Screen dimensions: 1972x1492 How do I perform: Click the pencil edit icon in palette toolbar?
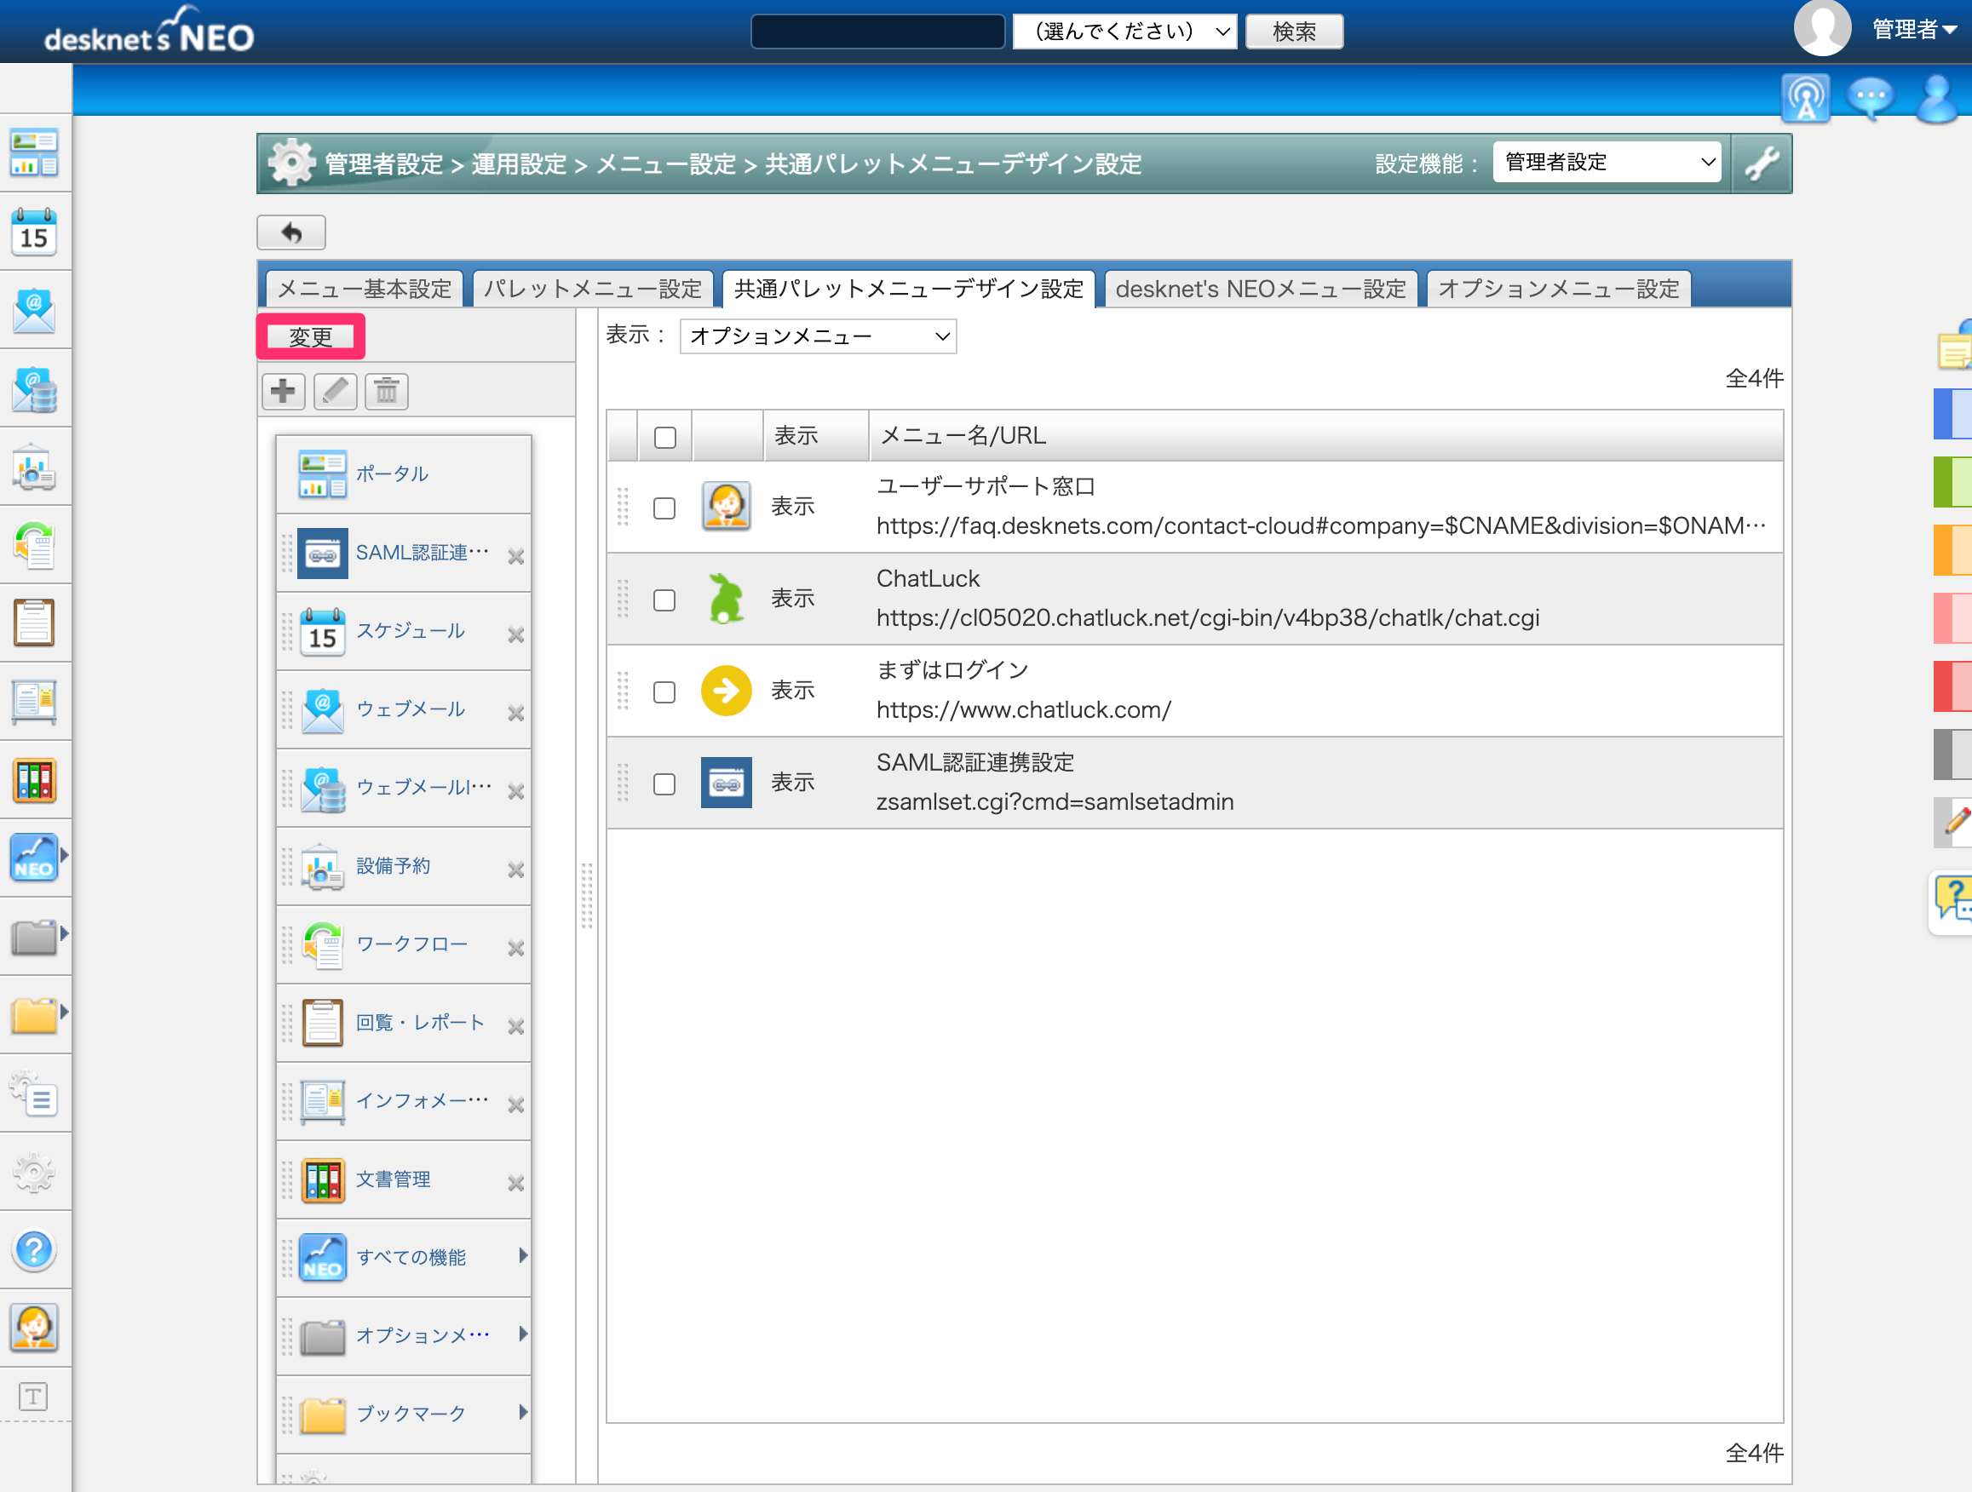[x=336, y=390]
